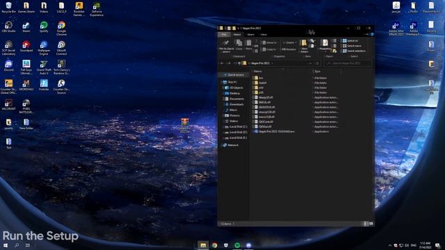
Task: Click Invert selection in the ribbon
Action: (354, 51)
